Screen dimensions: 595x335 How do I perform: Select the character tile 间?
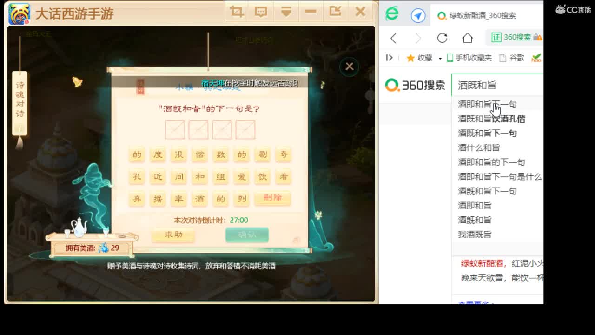179,177
